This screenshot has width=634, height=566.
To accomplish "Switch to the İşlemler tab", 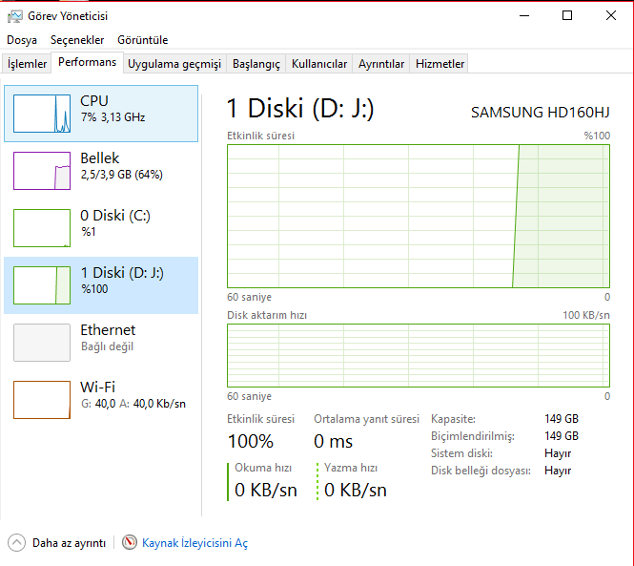I will point(28,64).
